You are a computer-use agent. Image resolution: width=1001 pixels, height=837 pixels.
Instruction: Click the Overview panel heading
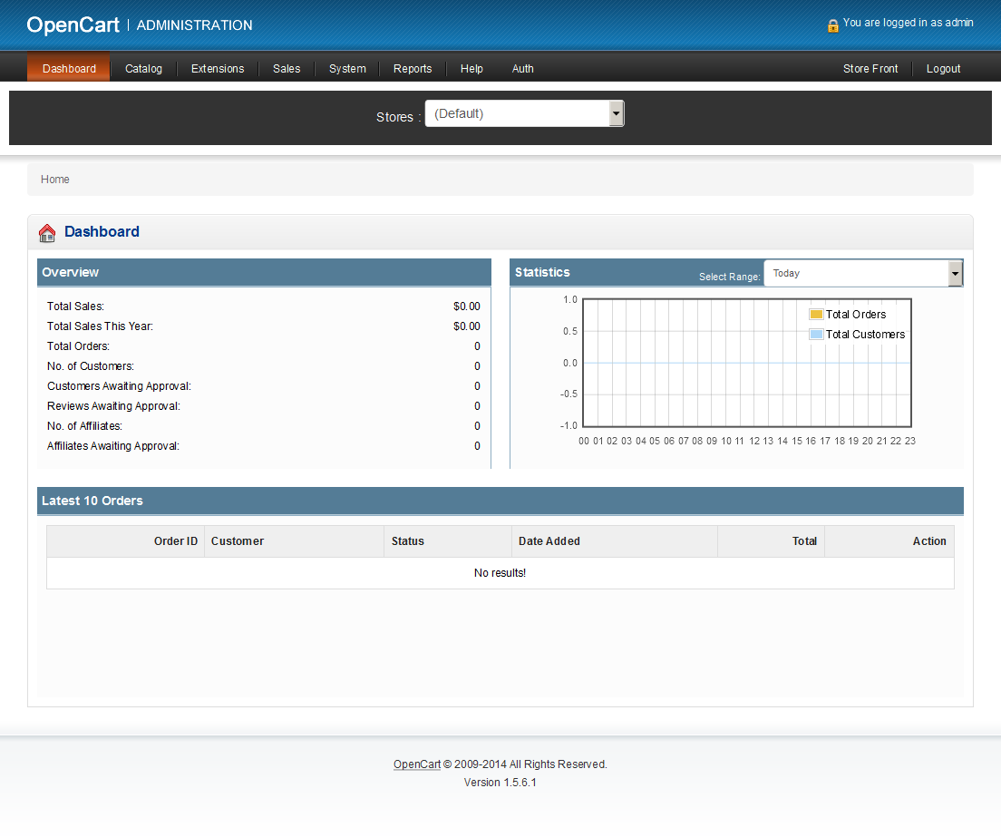coord(70,272)
